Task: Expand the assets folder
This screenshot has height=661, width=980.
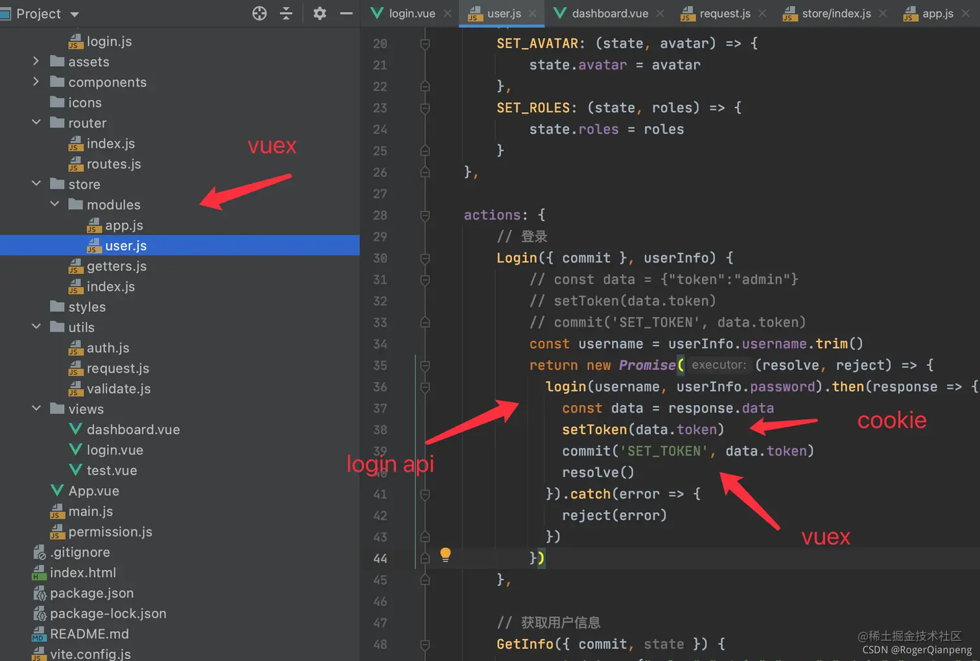Action: (36, 62)
